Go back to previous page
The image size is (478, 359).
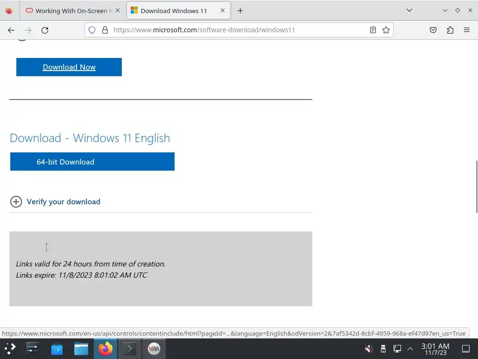11,30
